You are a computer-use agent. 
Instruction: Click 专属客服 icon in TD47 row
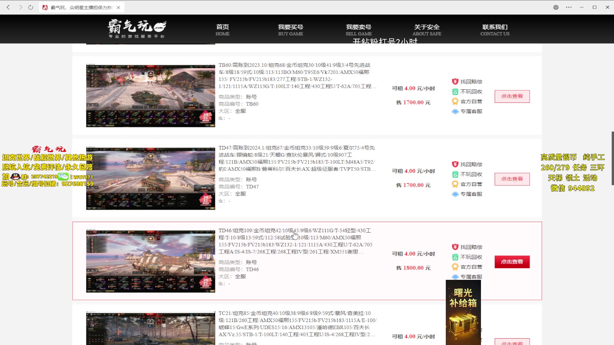pos(455,194)
